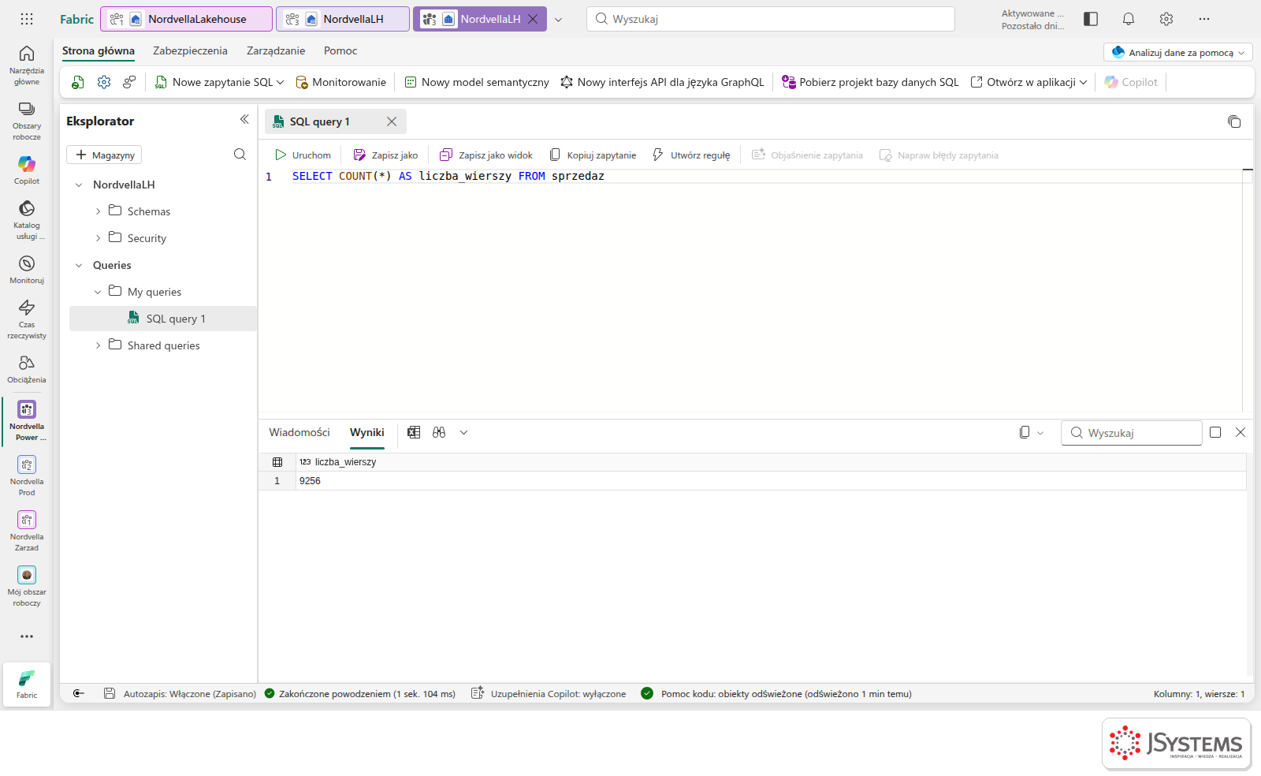
Task: Open Obszary robocze workspaces icon
Action: 27,121
